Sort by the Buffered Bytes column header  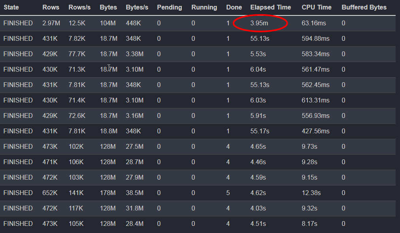[x=364, y=7]
